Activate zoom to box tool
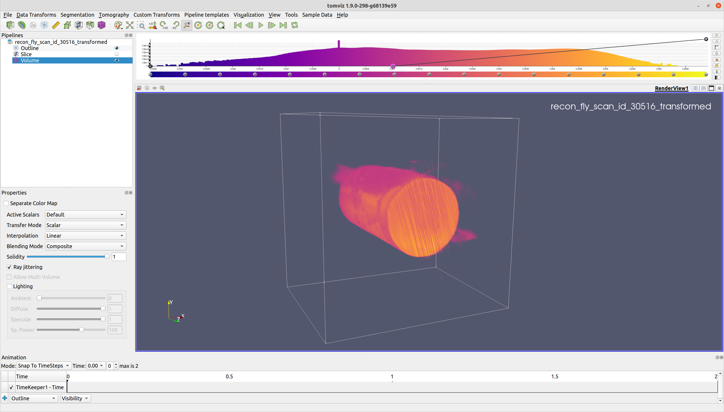The width and height of the screenshot is (724, 412). pyautogui.click(x=141, y=25)
